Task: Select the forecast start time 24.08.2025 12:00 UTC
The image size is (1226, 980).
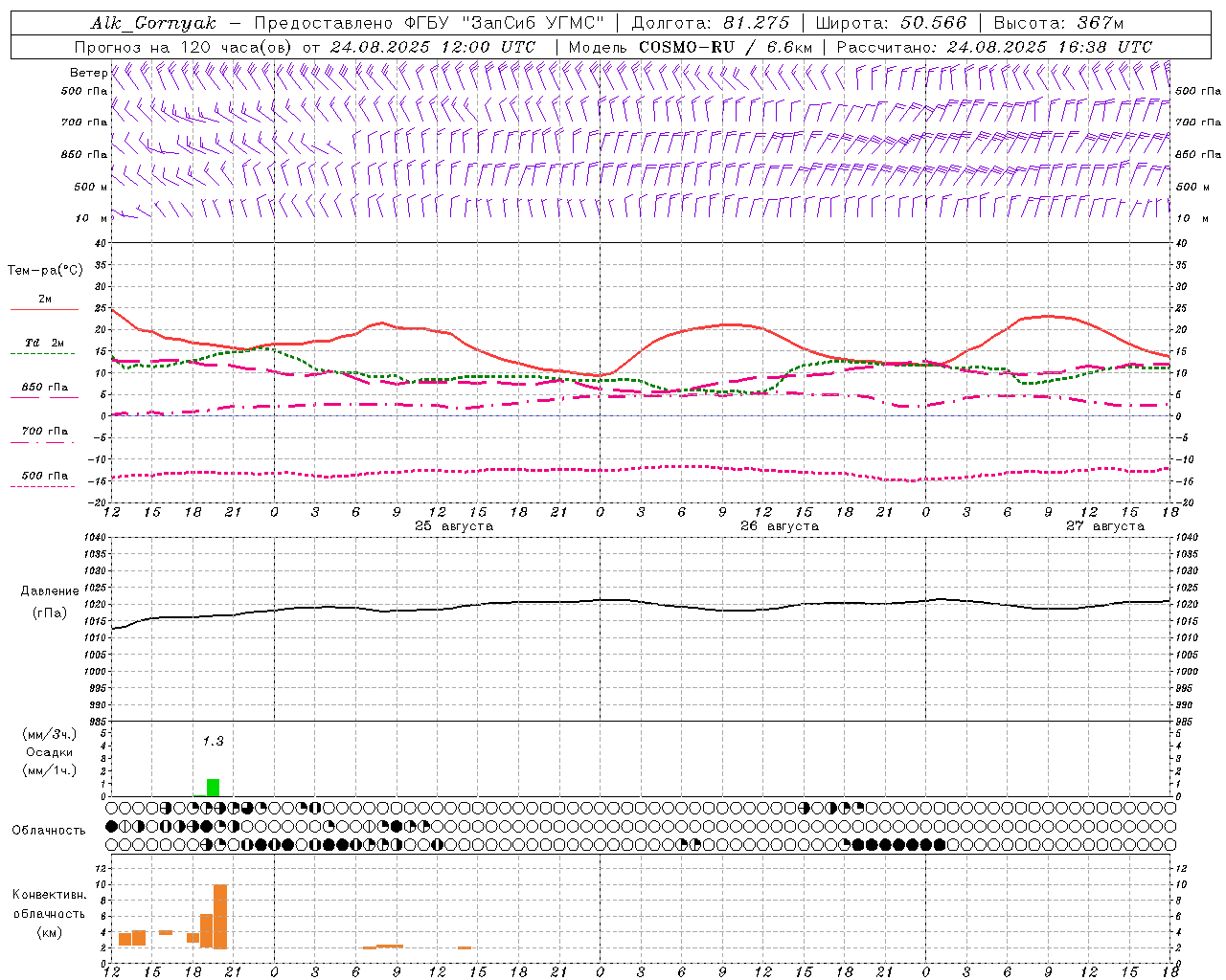Action: (x=433, y=47)
